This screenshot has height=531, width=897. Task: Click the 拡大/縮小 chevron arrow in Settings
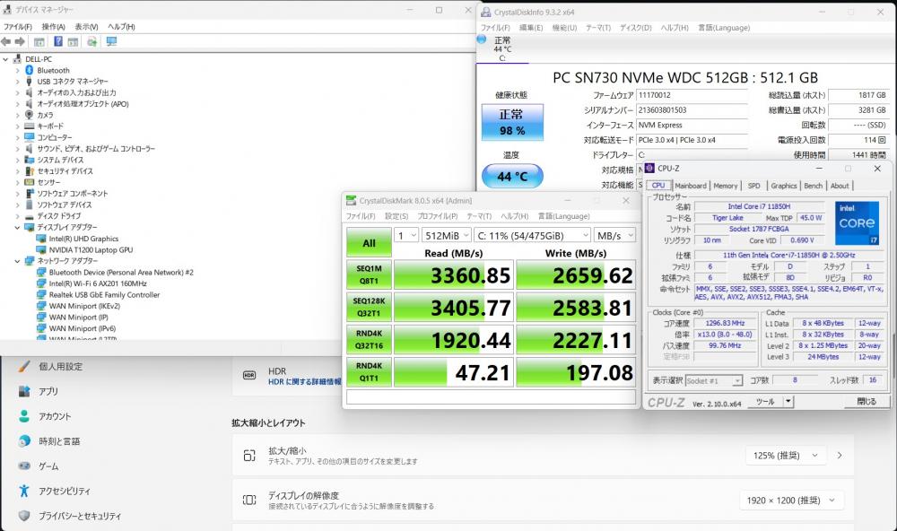click(x=840, y=456)
